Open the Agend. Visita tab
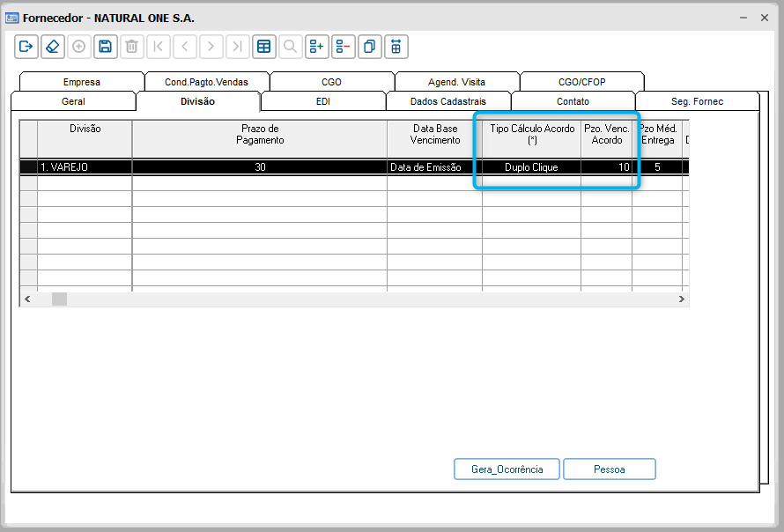 456,82
